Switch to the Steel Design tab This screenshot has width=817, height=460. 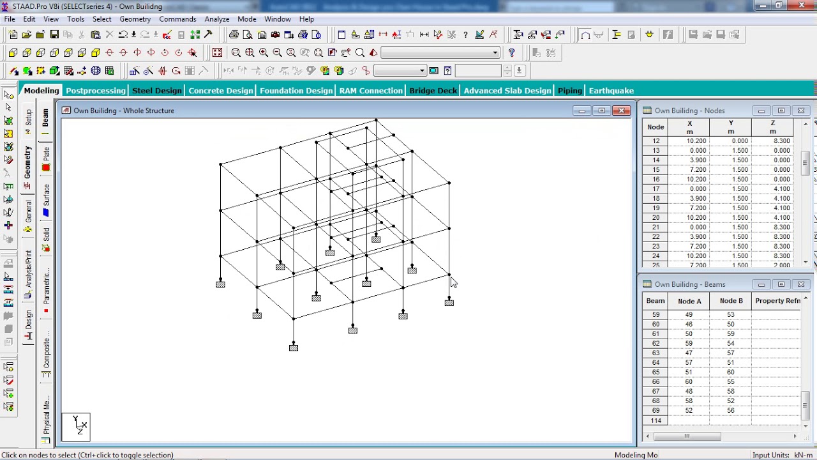click(157, 91)
